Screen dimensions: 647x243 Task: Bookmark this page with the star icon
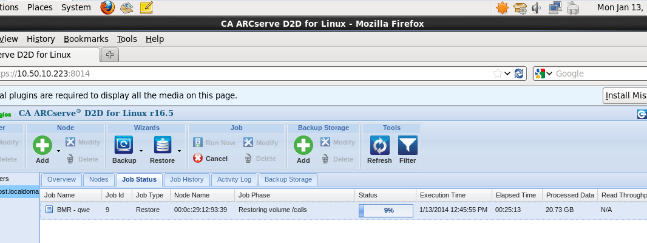tap(498, 74)
